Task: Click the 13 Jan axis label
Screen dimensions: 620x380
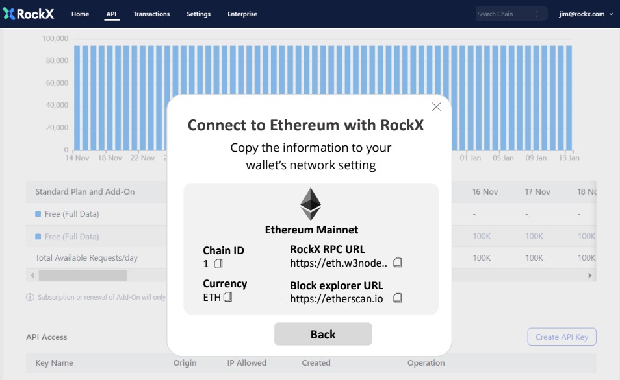Action: click(x=569, y=158)
